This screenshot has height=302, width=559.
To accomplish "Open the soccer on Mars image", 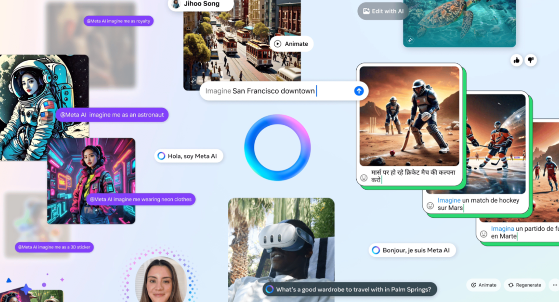I will point(546,172).
